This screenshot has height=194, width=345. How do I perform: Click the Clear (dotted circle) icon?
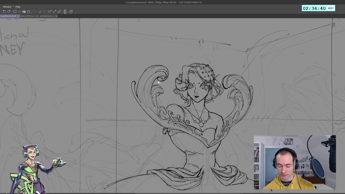click(x=15, y=12)
